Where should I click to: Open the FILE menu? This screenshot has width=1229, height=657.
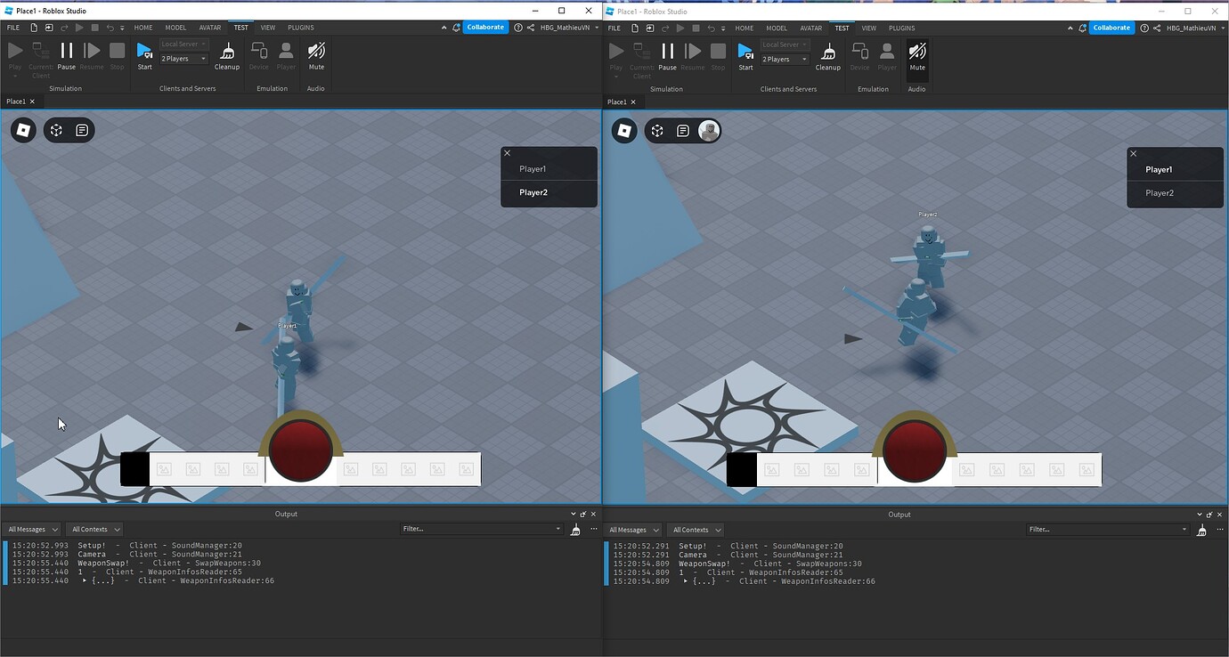12,28
